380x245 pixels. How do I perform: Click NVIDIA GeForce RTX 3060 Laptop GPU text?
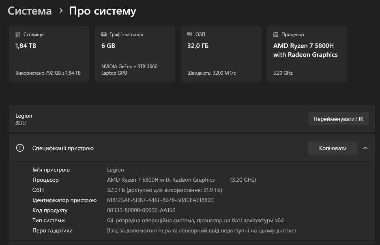(x=129, y=69)
